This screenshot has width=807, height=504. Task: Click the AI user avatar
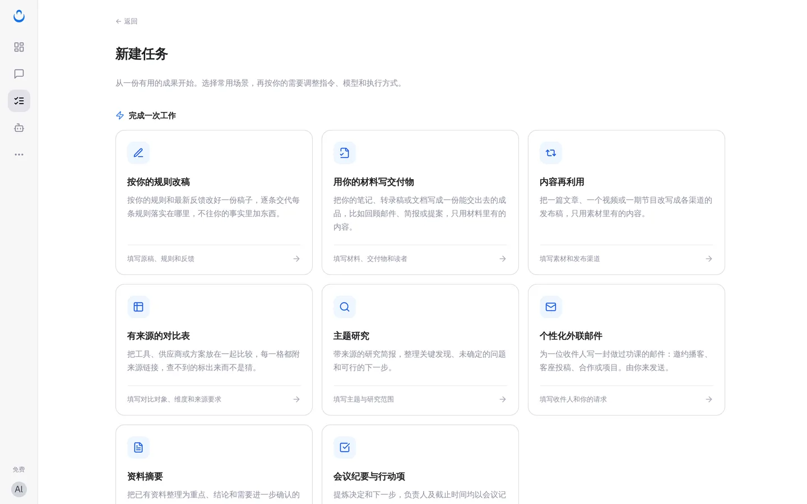(19, 489)
